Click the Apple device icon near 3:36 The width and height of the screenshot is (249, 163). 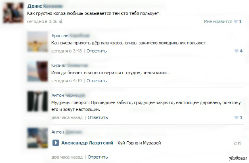(61, 21)
